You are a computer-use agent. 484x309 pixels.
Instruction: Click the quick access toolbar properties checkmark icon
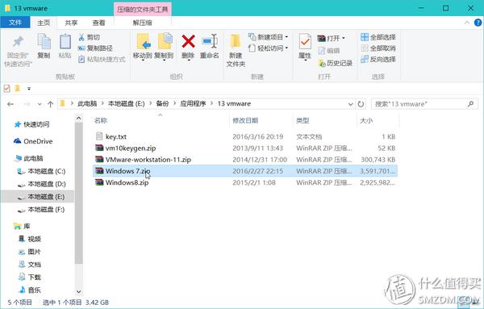coord(6,89)
